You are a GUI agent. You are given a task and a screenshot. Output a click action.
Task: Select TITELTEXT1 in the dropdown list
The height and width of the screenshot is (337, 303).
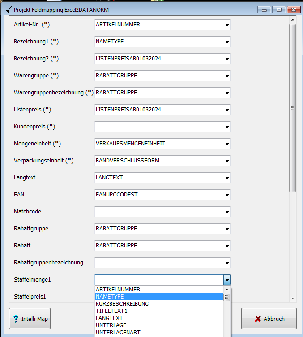159,311
